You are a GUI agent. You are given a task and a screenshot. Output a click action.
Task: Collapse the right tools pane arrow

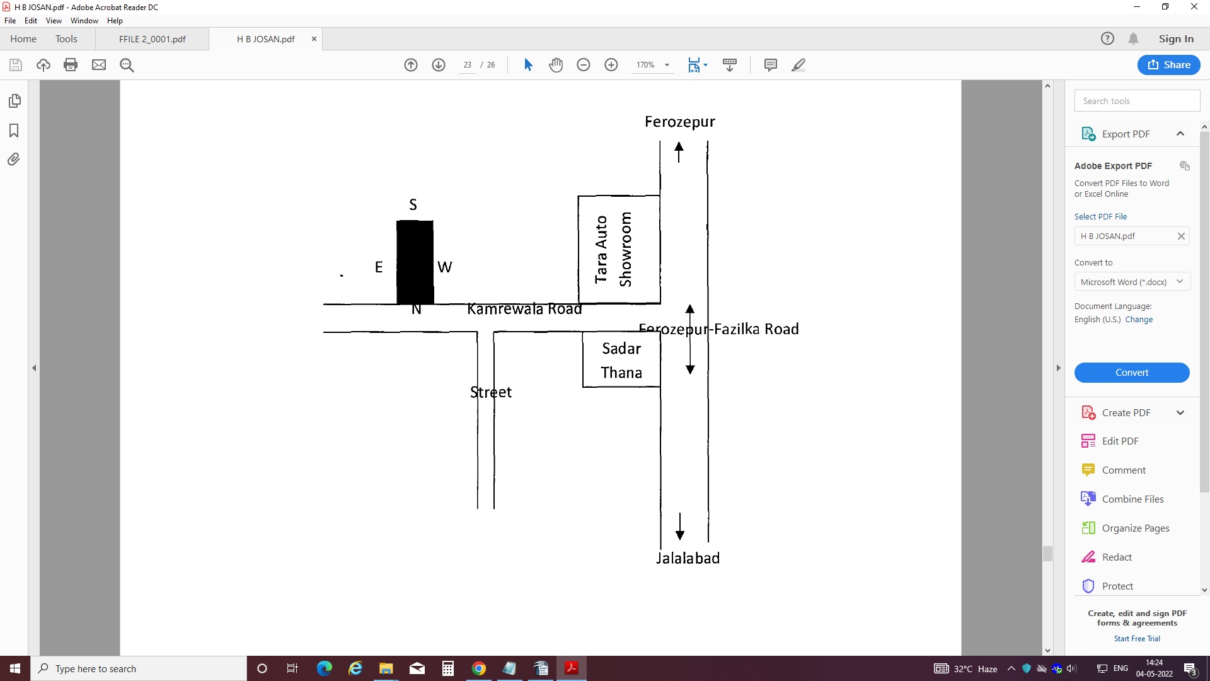point(1058,368)
